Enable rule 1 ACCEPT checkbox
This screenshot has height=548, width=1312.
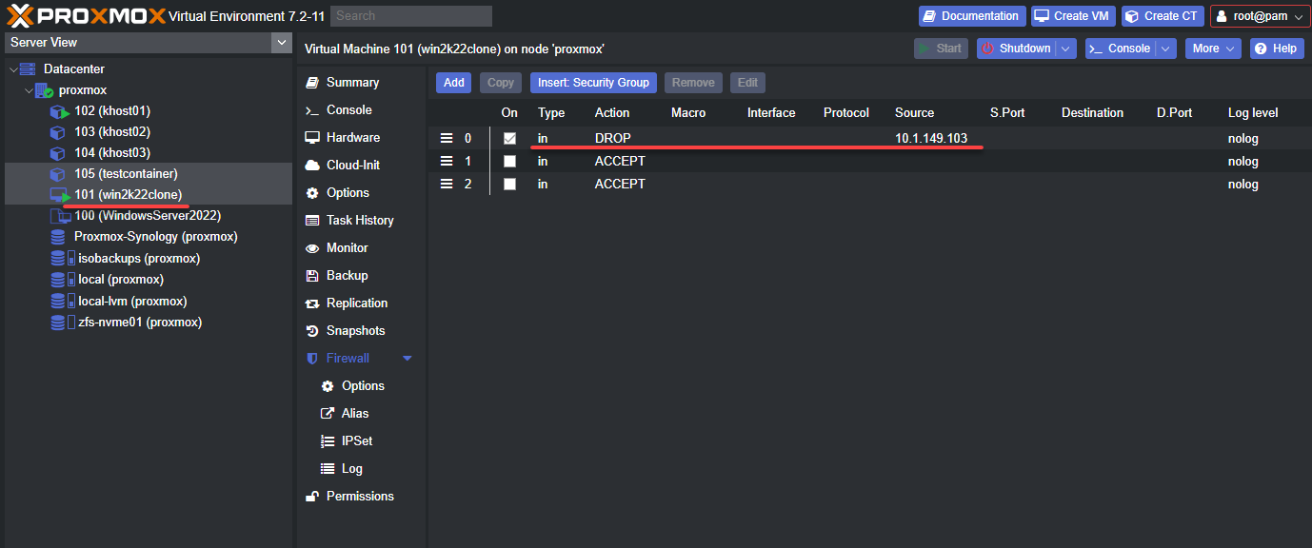[509, 162]
